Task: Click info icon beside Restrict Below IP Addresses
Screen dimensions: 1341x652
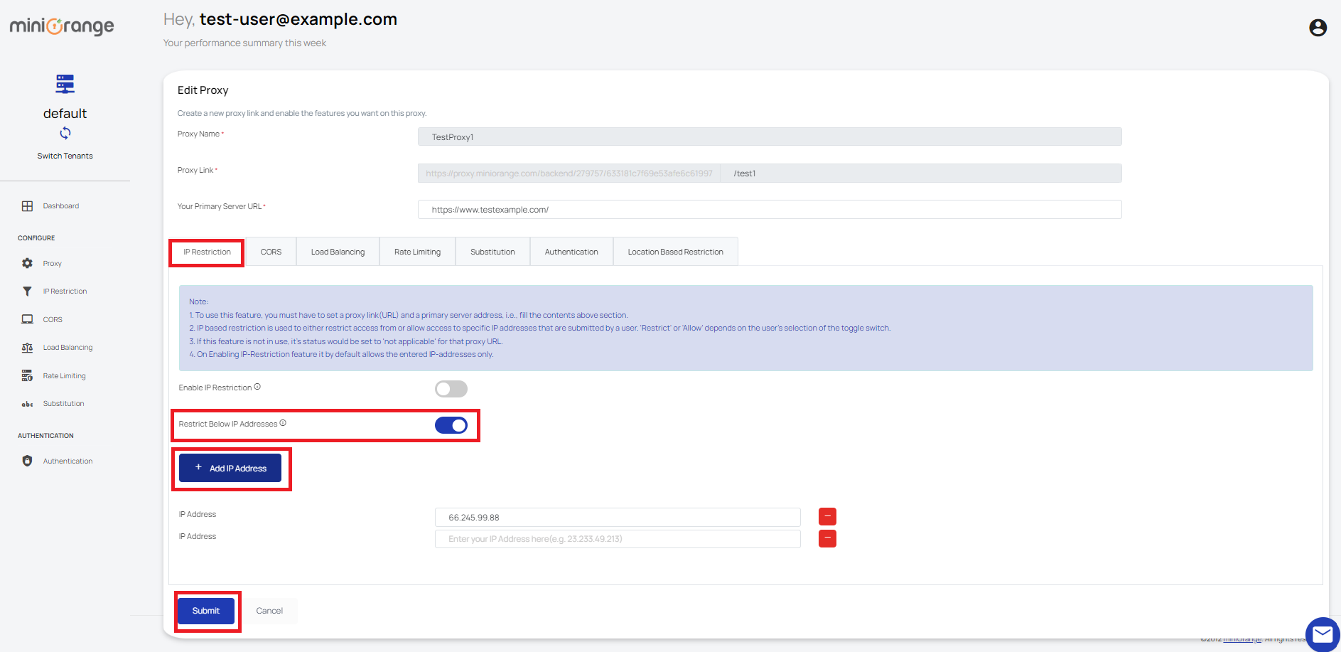Action: [283, 423]
